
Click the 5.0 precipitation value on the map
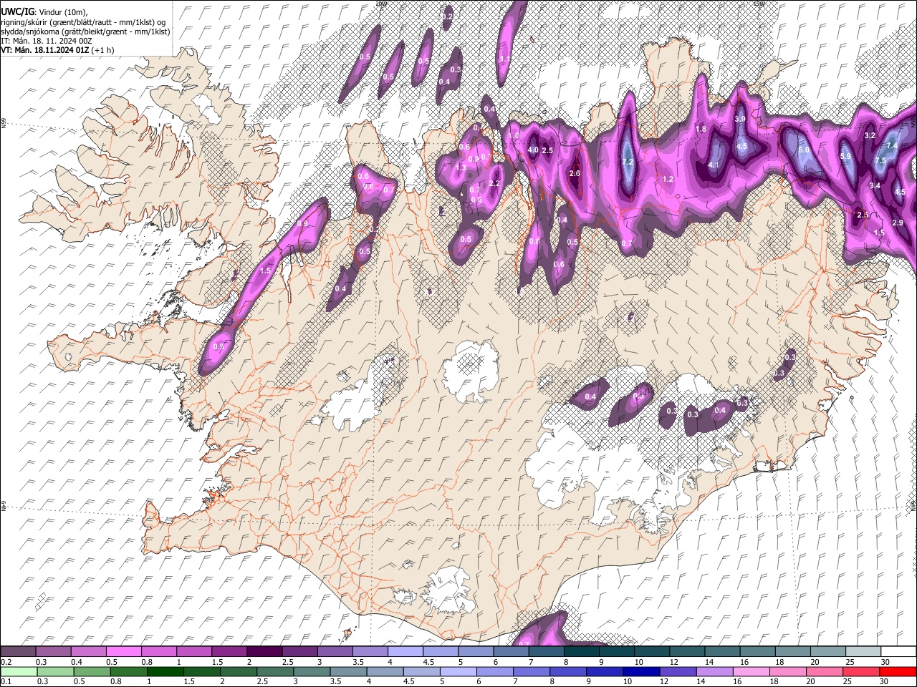(803, 150)
